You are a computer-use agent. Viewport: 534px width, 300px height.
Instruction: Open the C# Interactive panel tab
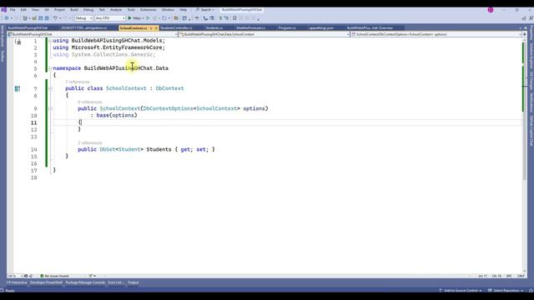pos(17,282)
